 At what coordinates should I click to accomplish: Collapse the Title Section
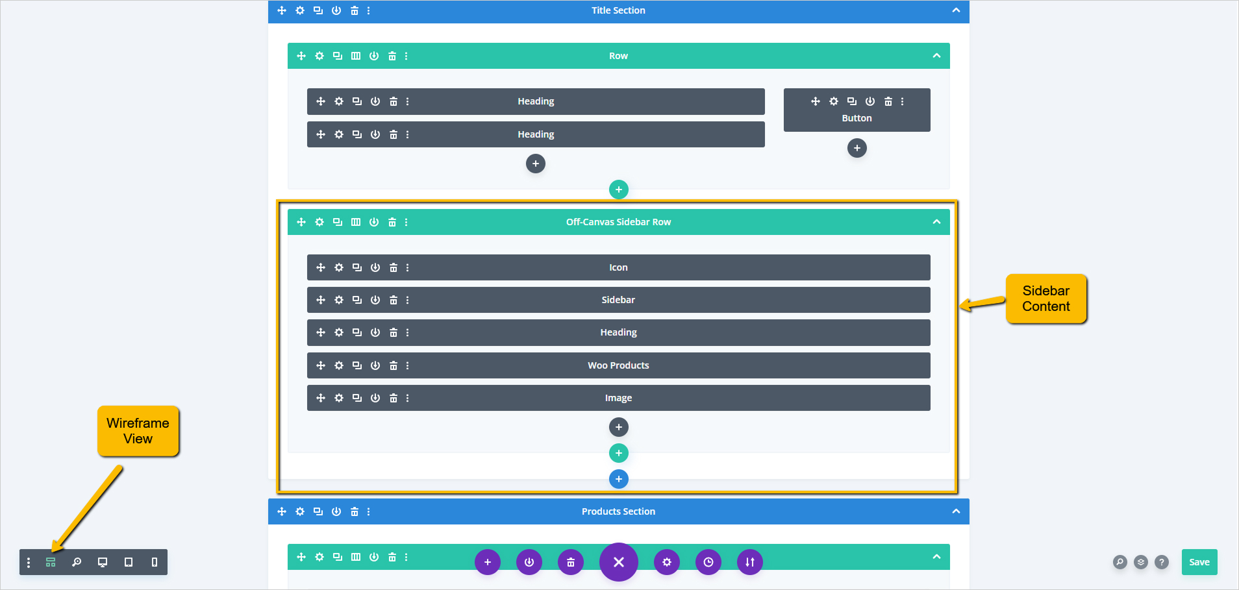956,10
